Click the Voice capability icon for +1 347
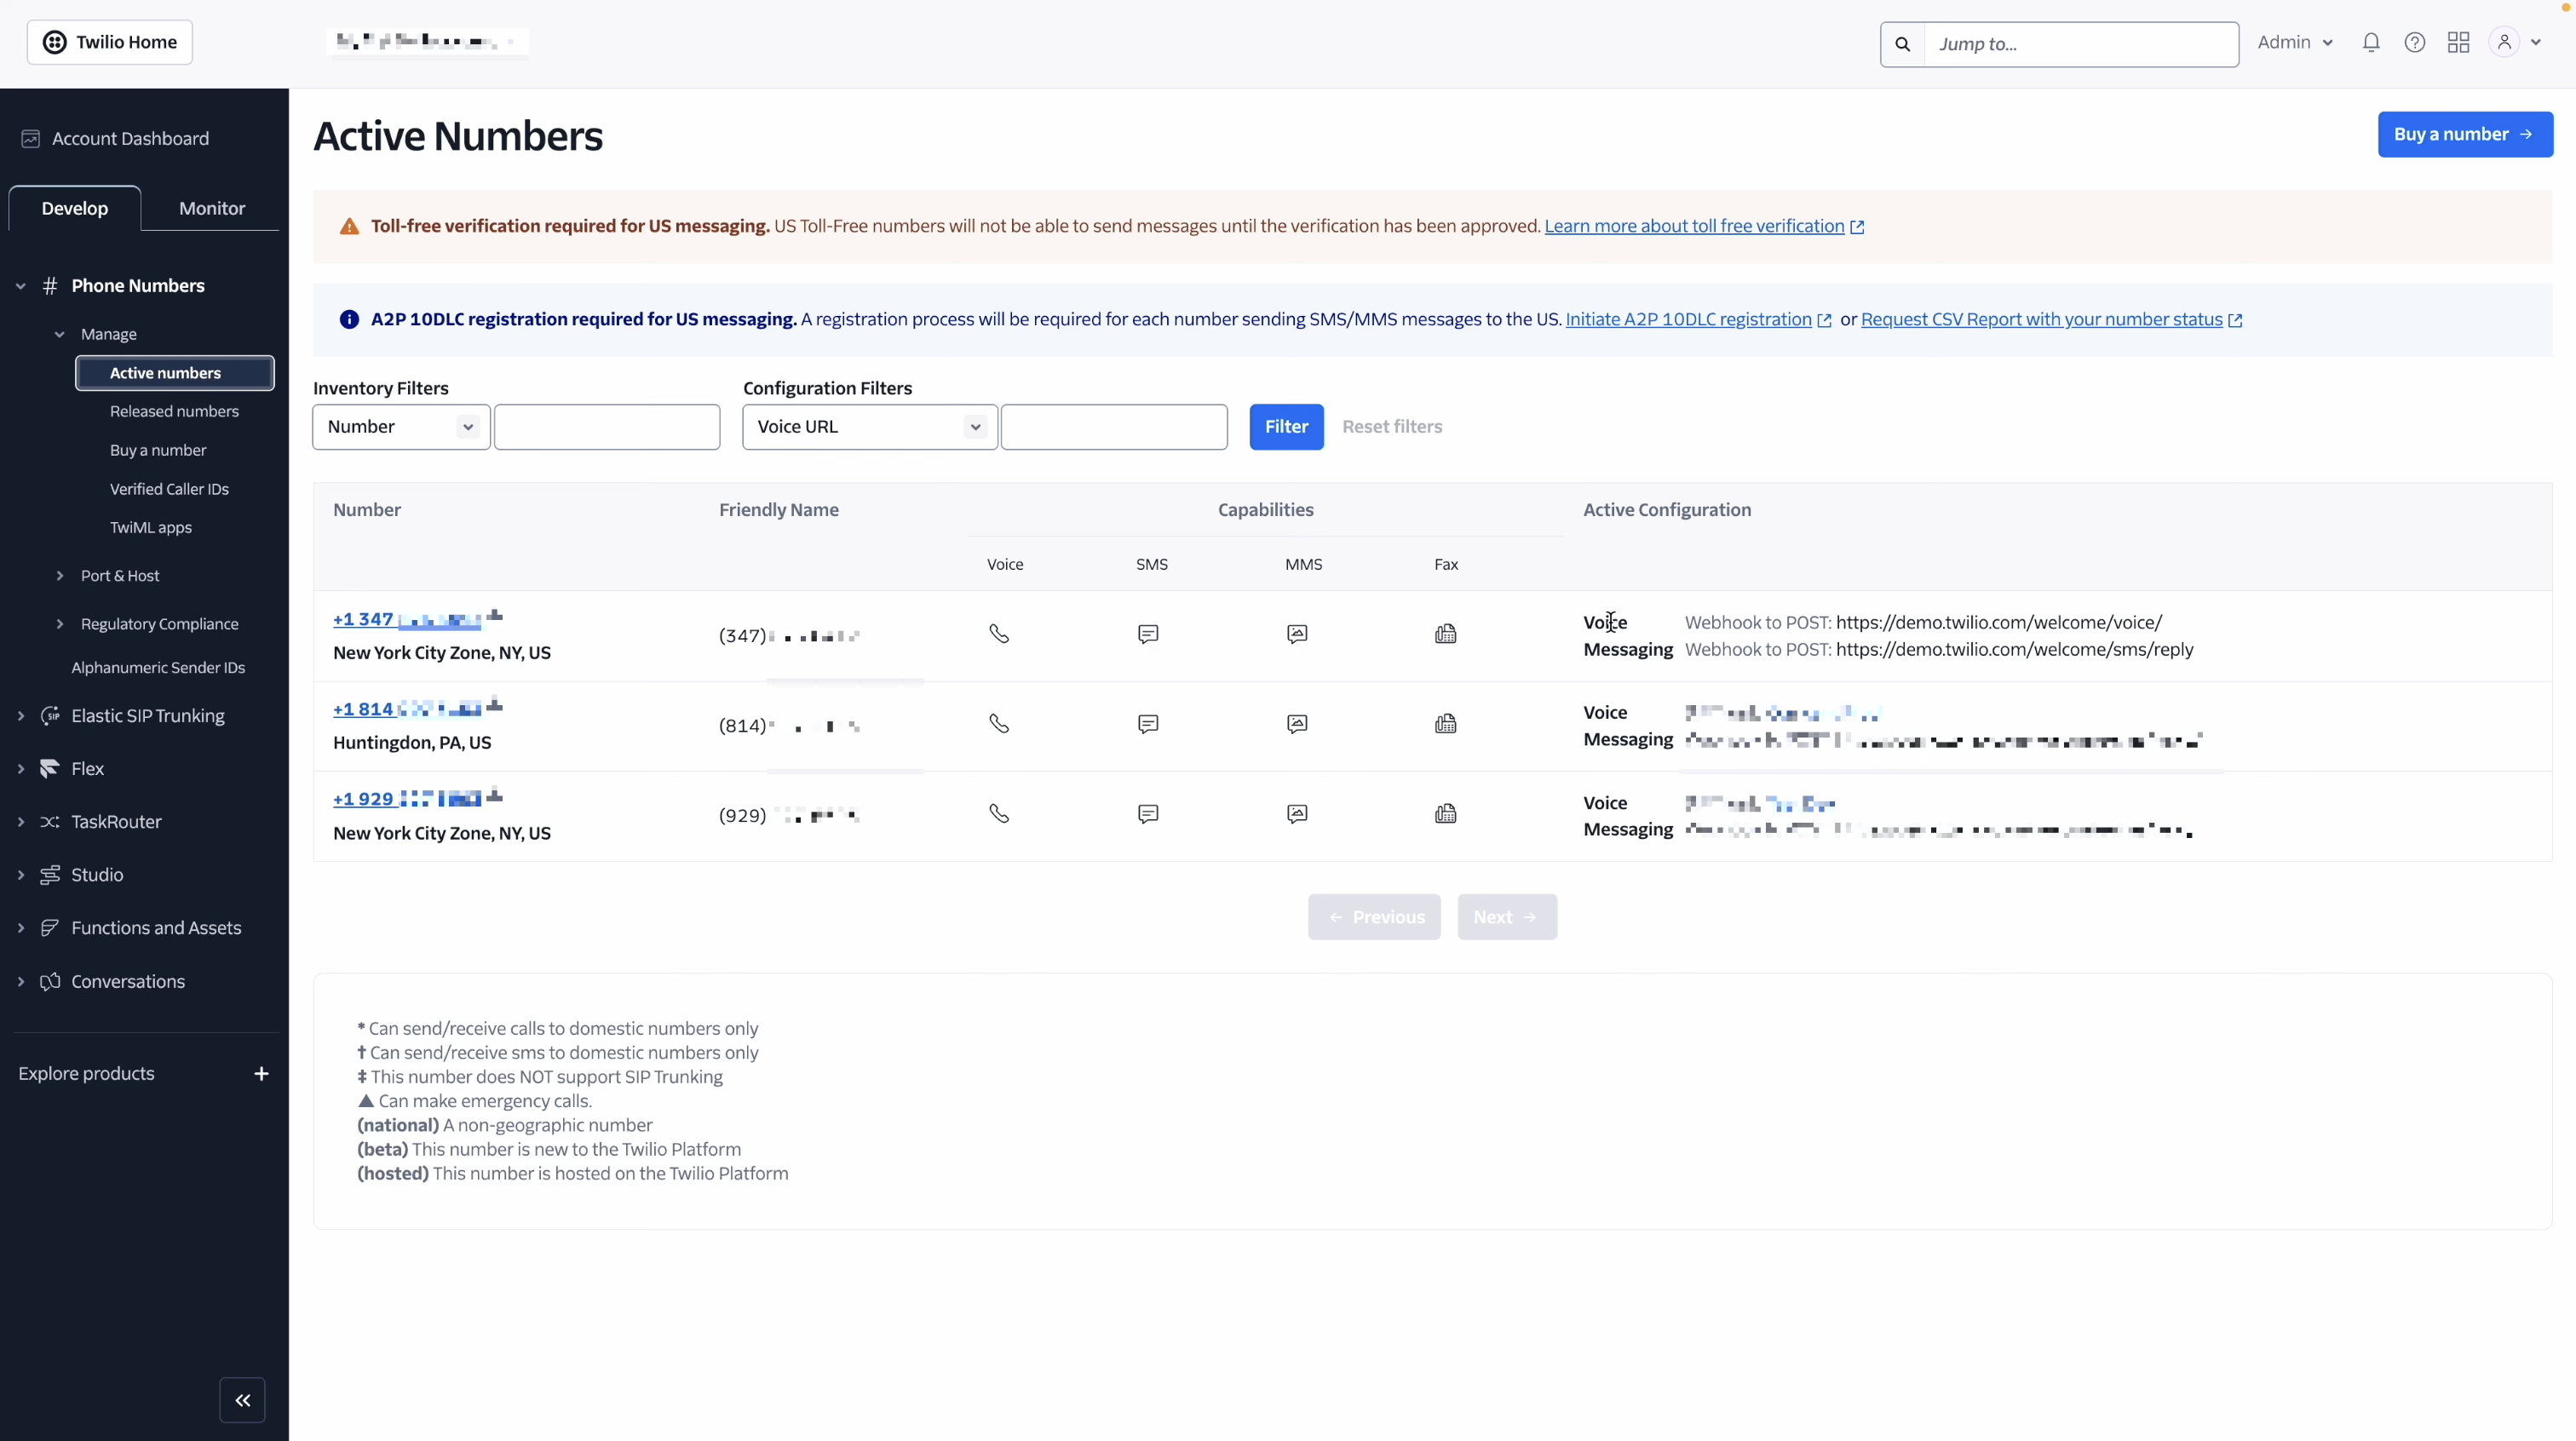The height and width of the screenshot is (1441, 2576). [999, 634]
